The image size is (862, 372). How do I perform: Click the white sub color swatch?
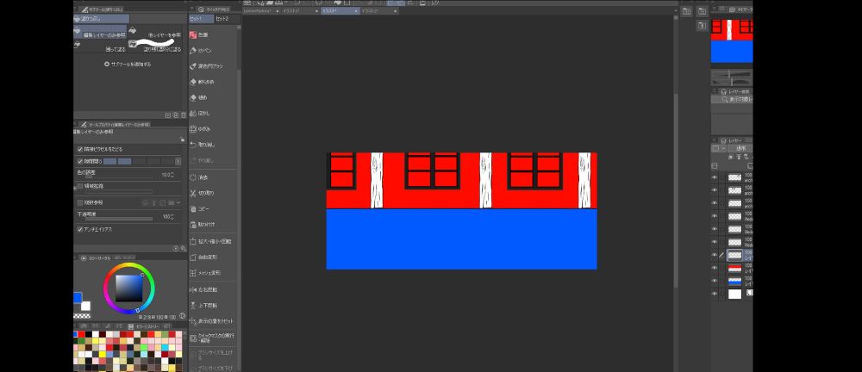85,306
